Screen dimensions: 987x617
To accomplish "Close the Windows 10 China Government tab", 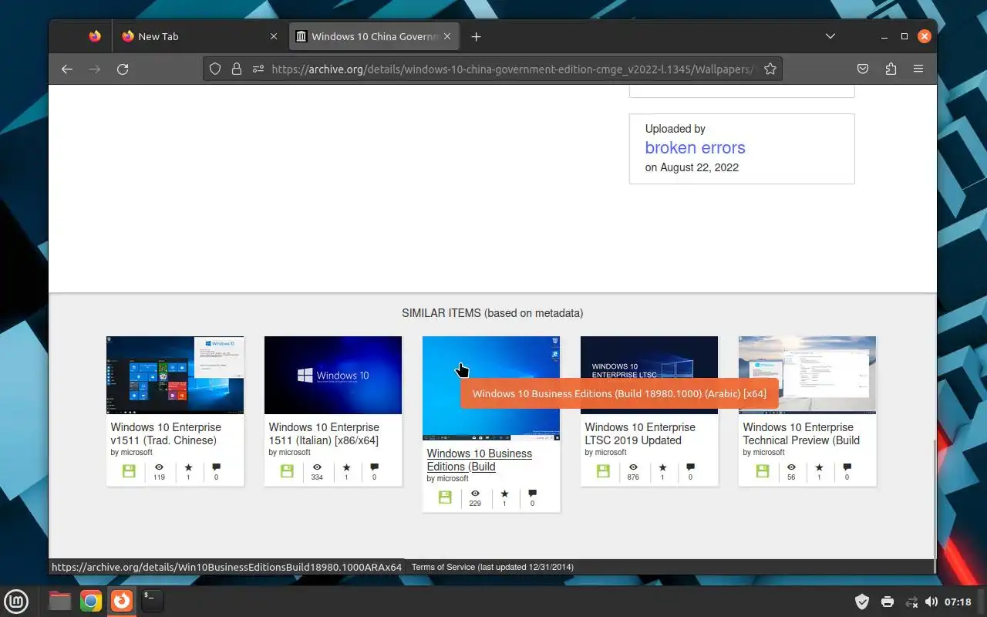I will [x=449, y=36].
